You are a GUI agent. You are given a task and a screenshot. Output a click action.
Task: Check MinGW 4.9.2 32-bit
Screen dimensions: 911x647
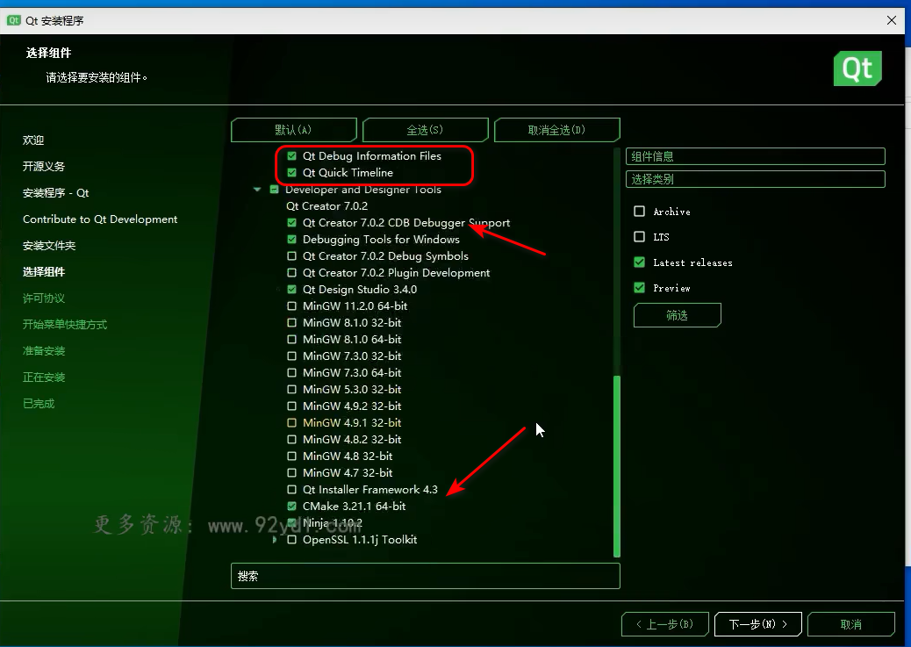click(291, 406)
